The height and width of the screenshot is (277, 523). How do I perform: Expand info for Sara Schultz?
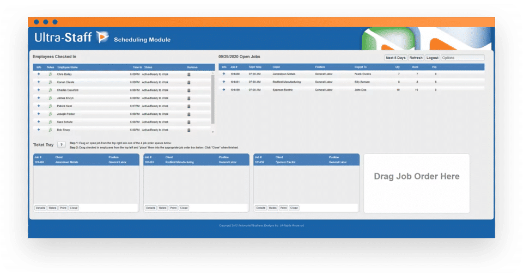39,122
